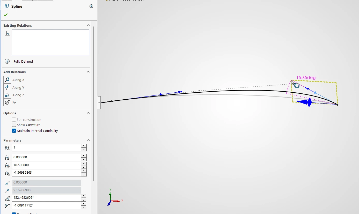The image size is (359, 214).
Task: Click the blue tangent arrow handle on left
Action: [180, 92]
